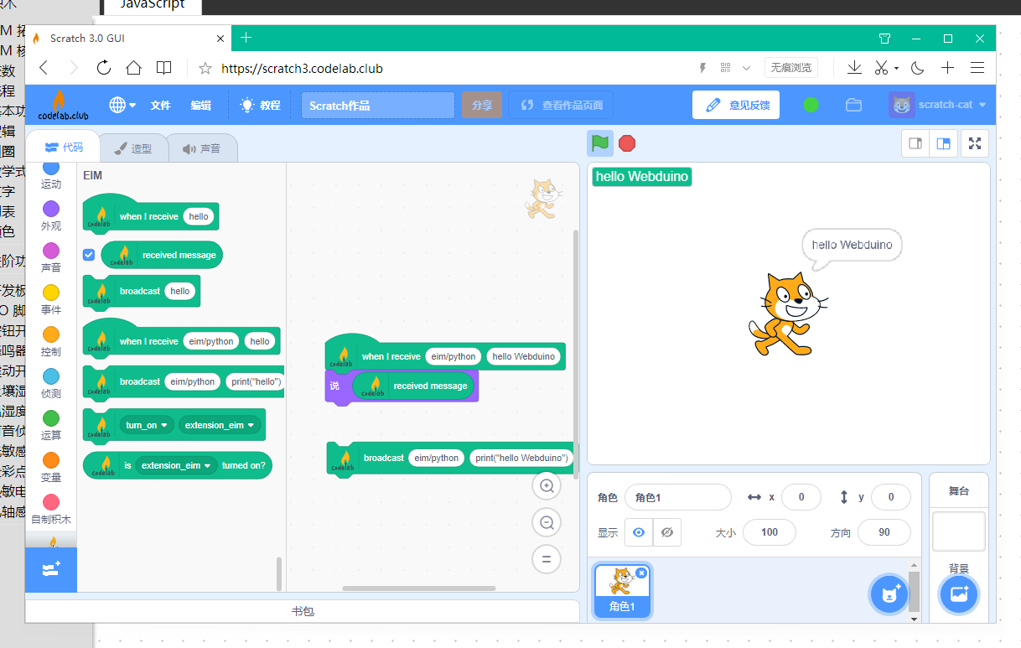Click 查看作品页面 button
The image size is (1021, 648).
[x=561, y=106]
